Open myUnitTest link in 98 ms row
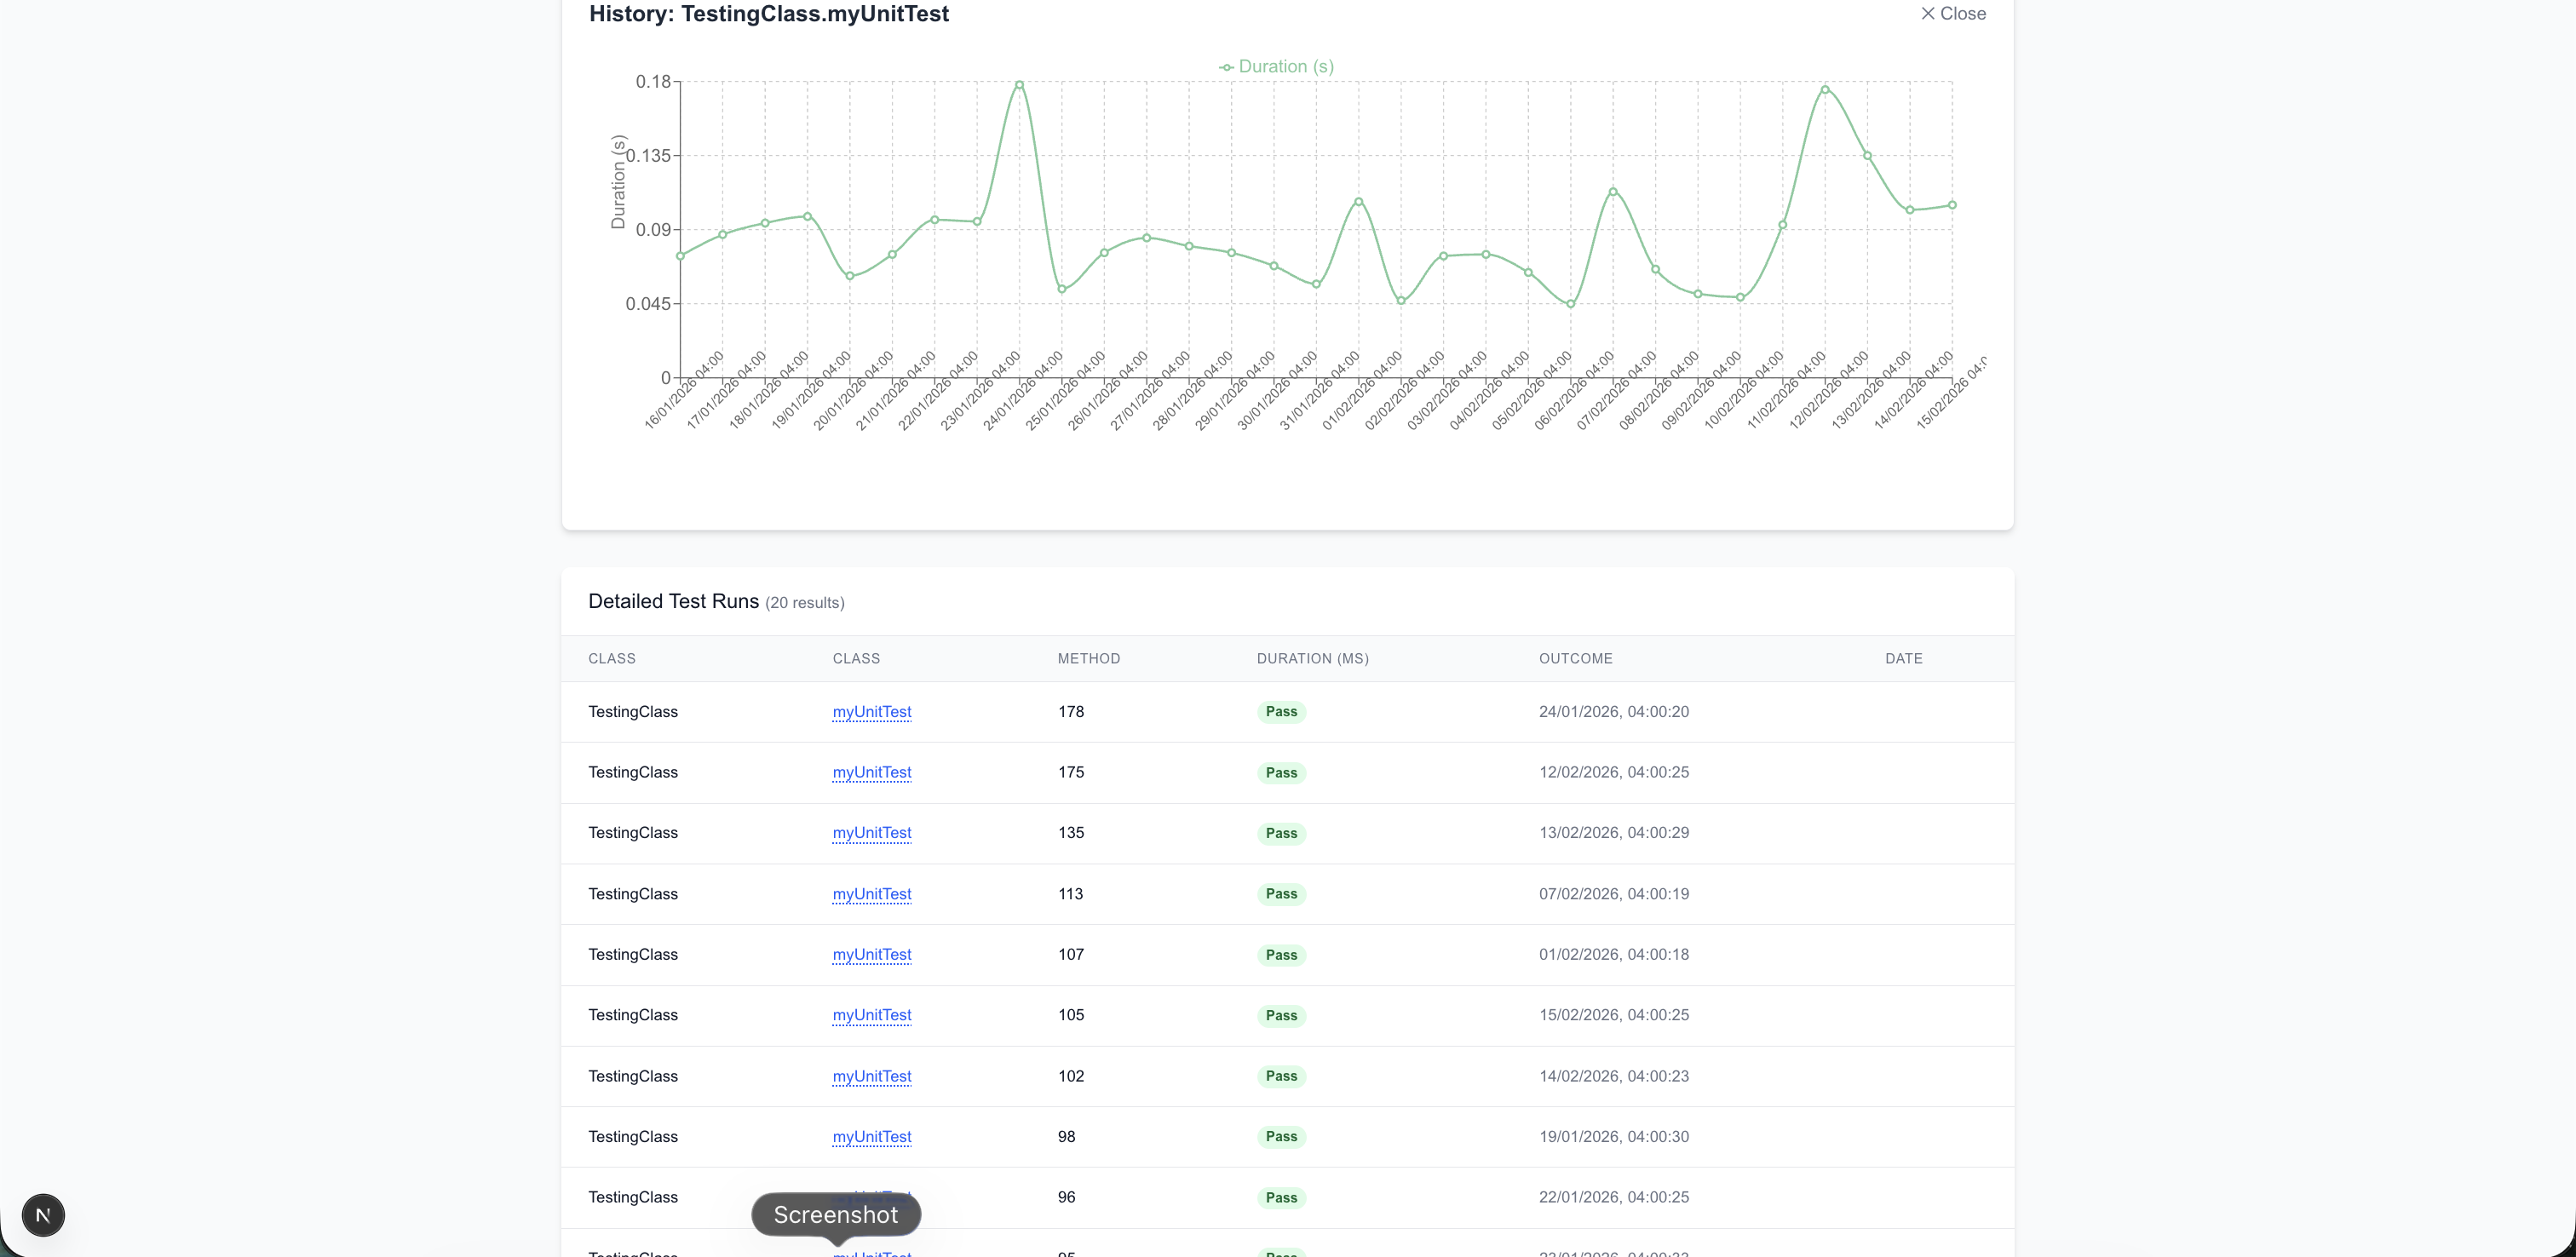Image resolution: width=2576 pixels, height=1257 pixels. click(x=871, y=1137)
